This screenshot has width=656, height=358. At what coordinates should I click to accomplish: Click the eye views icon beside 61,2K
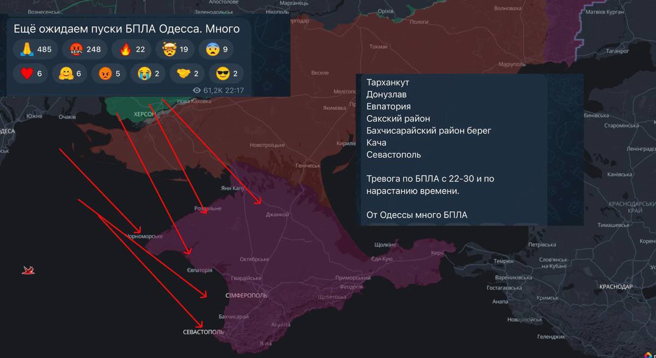197,90
